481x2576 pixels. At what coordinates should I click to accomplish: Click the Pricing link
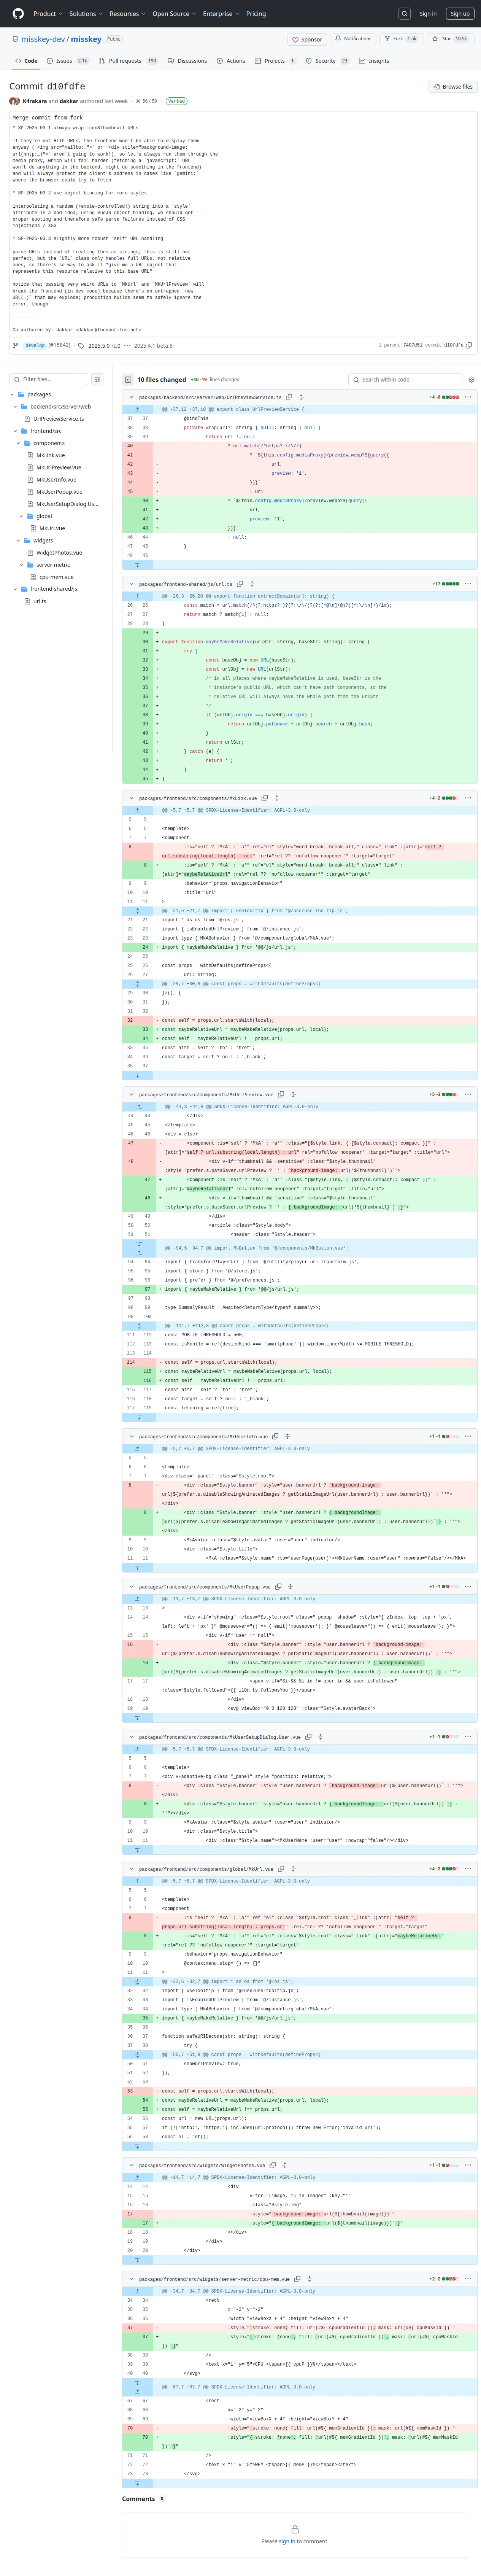[256, 14]
